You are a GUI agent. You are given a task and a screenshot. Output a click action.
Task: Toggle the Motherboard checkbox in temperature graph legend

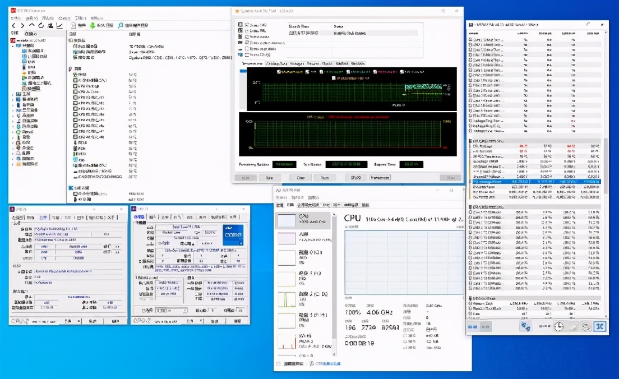click(x=279, y=72)
